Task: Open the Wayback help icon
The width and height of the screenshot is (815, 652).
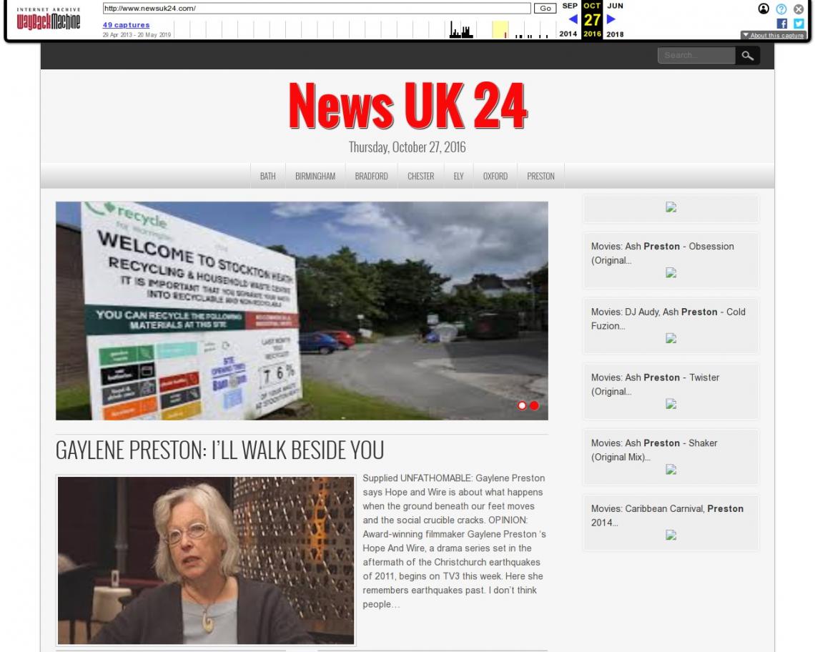Action: coord(781,9)
